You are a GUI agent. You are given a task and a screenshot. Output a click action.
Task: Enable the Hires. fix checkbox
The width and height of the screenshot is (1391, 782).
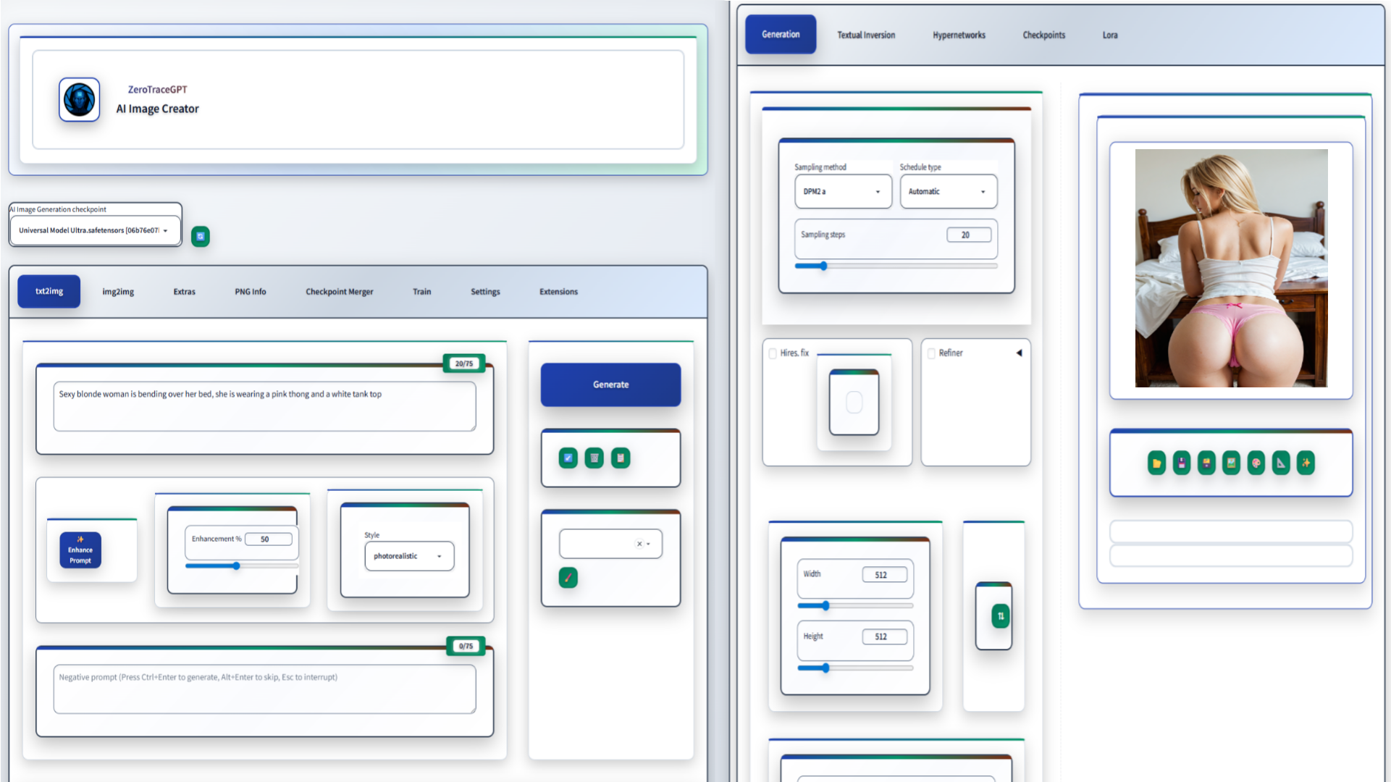773,353
